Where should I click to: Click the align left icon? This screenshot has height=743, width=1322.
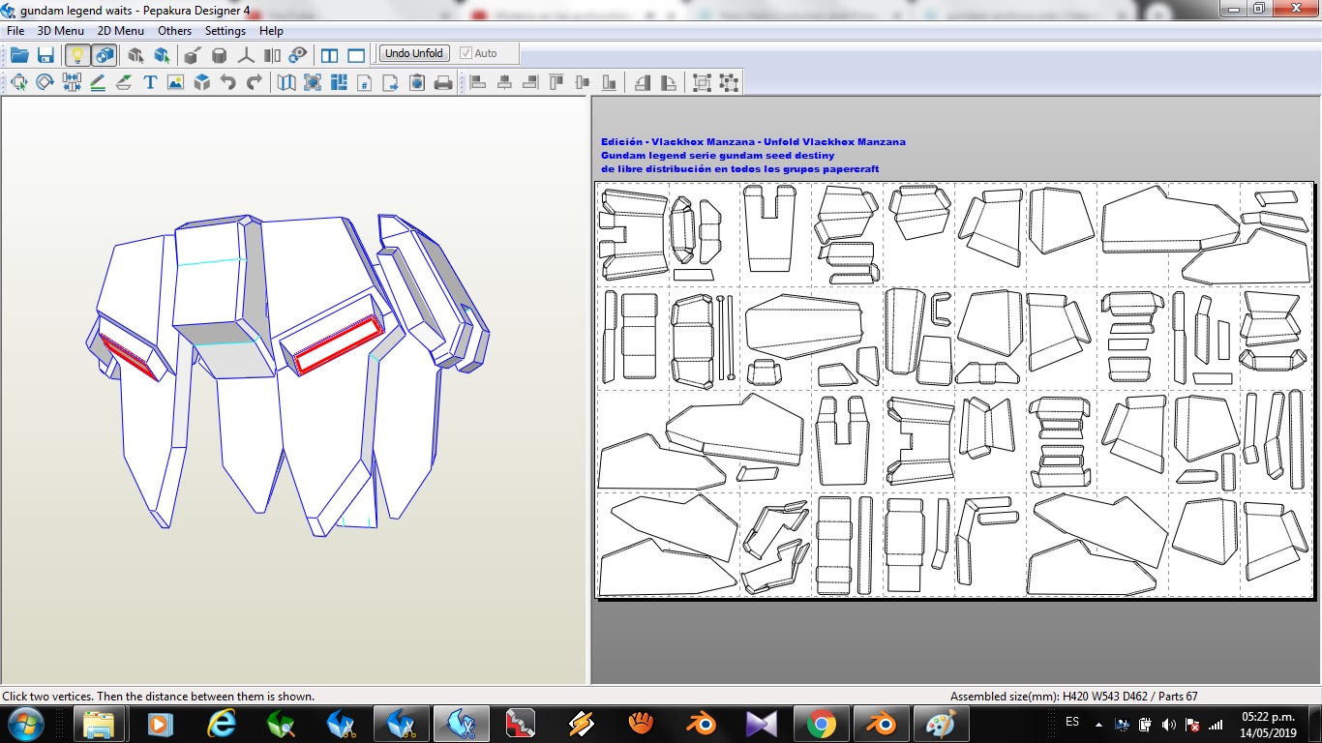point(478,82)
